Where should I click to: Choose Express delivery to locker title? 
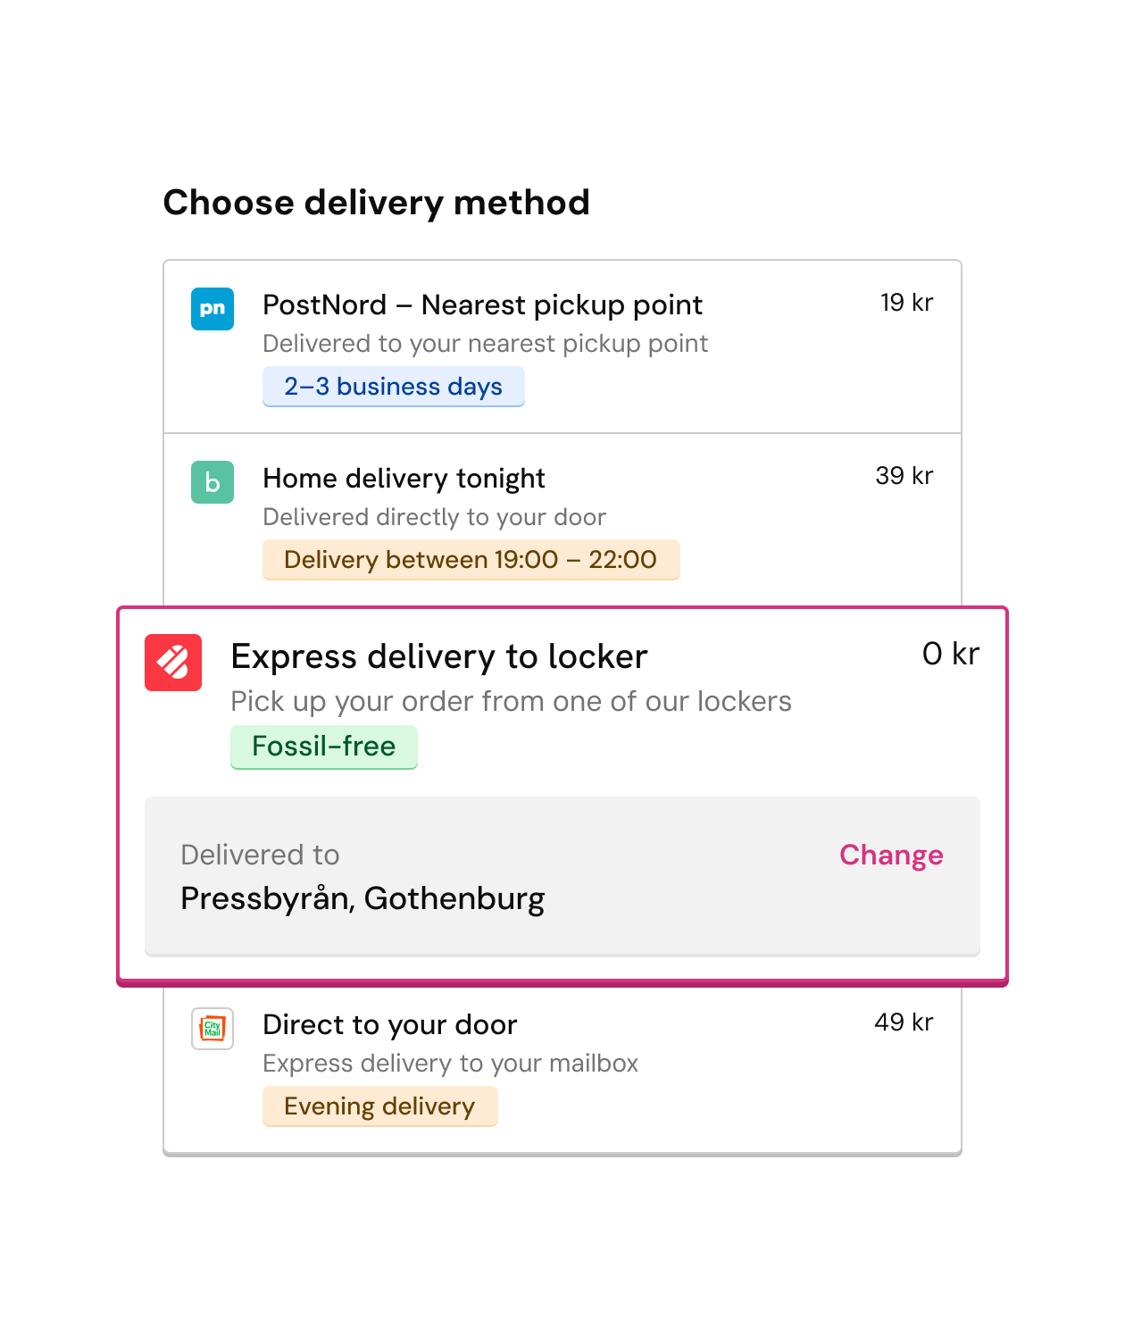[x=439, y=656]
